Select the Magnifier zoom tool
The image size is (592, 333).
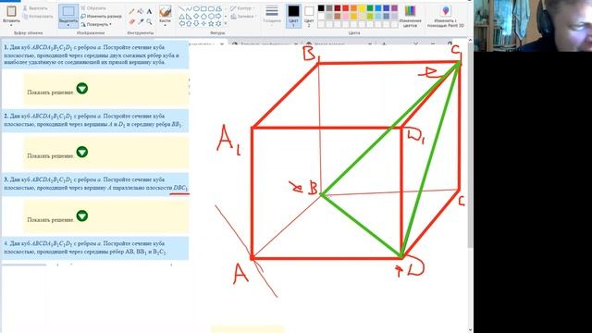(149, 22)
